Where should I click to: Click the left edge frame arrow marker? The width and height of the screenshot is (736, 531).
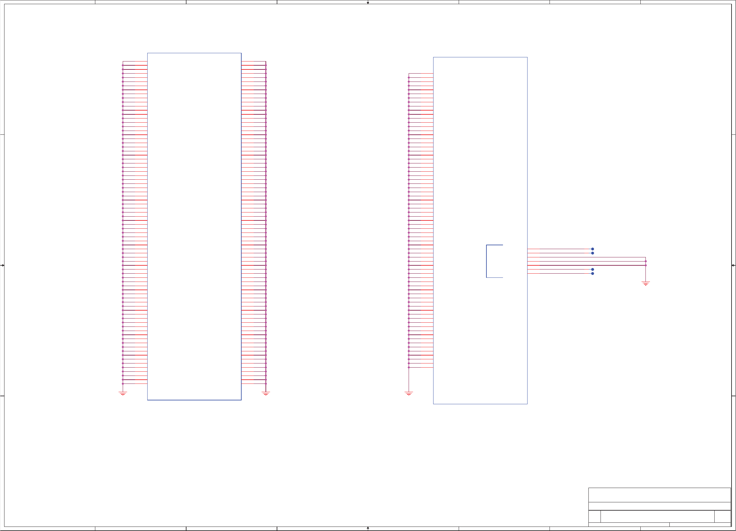tap(3, 265)
